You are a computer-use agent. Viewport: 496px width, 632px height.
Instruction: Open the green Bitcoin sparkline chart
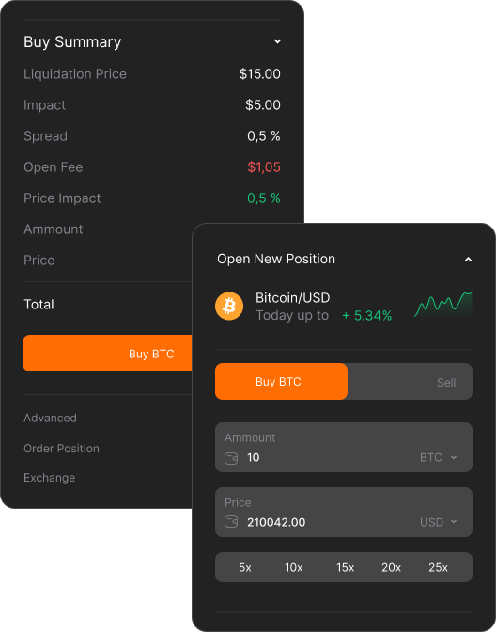click(443, 305)
